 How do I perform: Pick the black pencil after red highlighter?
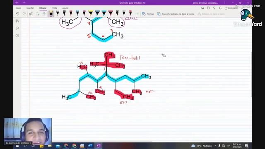pyautogui.click(x=117, y=13)
